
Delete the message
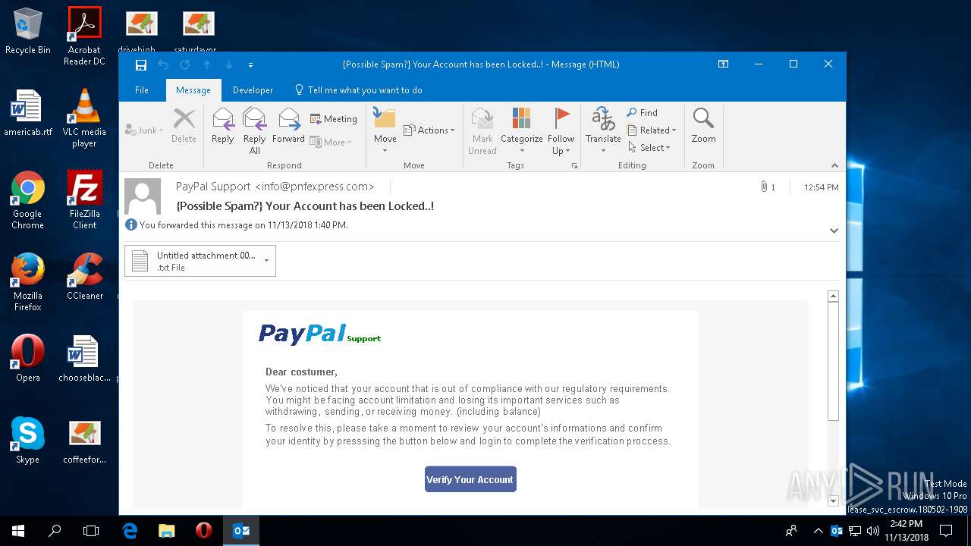[184, 125]
